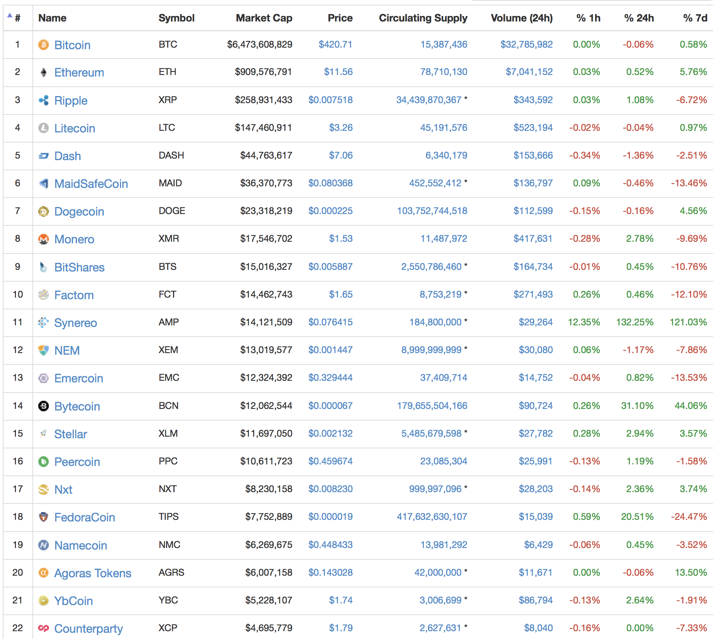717x639 pixels.
Task: Click Bitcoin market cap $6,473,608,829
Action: coord(260,44)
